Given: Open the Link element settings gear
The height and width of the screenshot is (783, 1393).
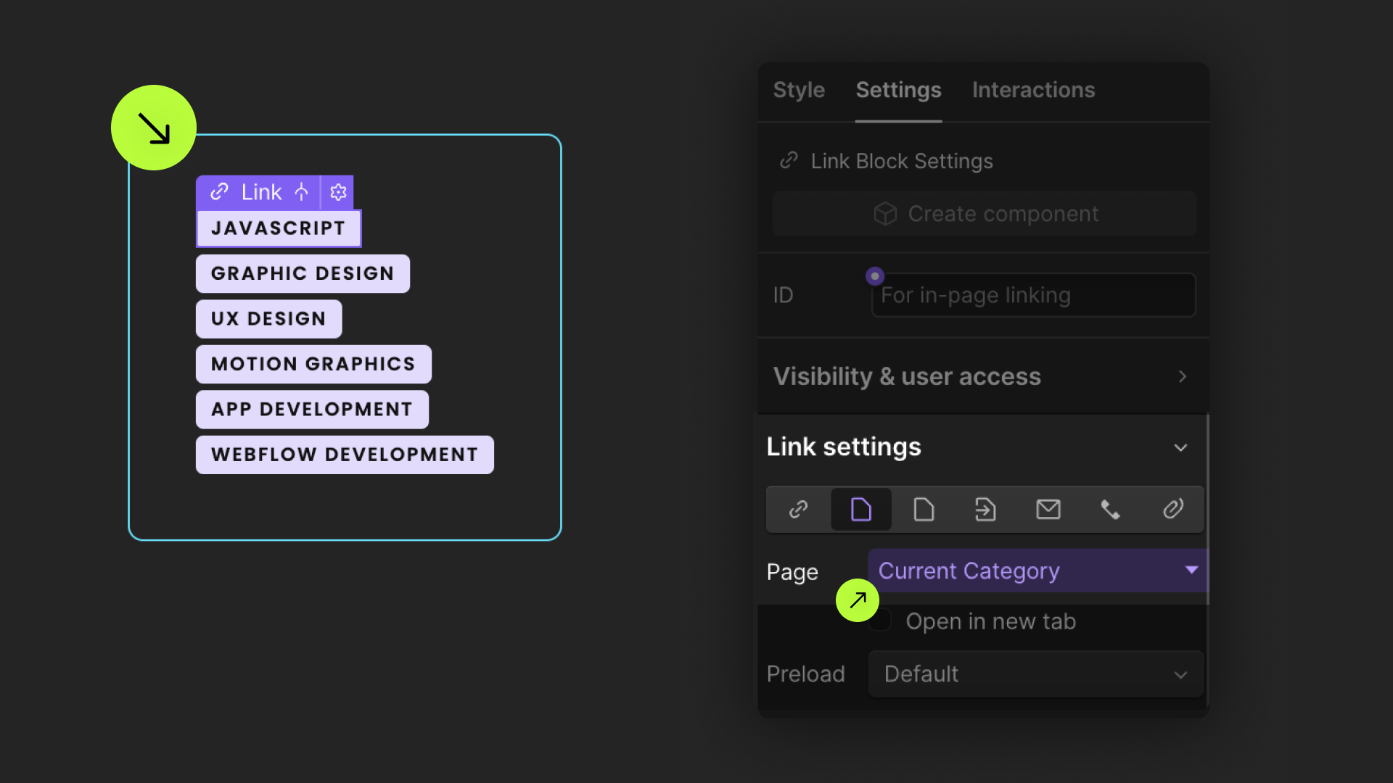Looking at the screenshot, I should point(338,192).
